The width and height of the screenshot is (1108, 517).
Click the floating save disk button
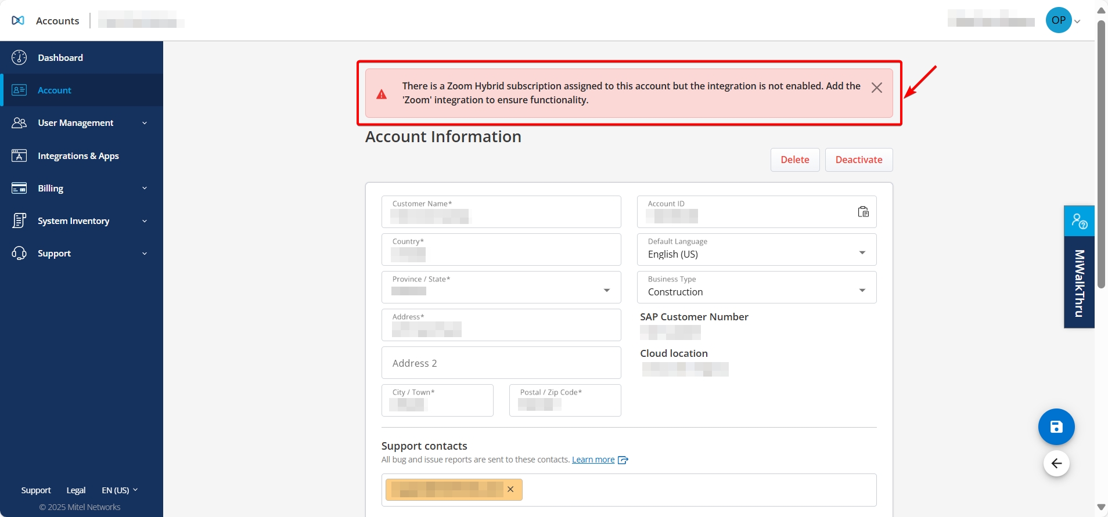1056,427
